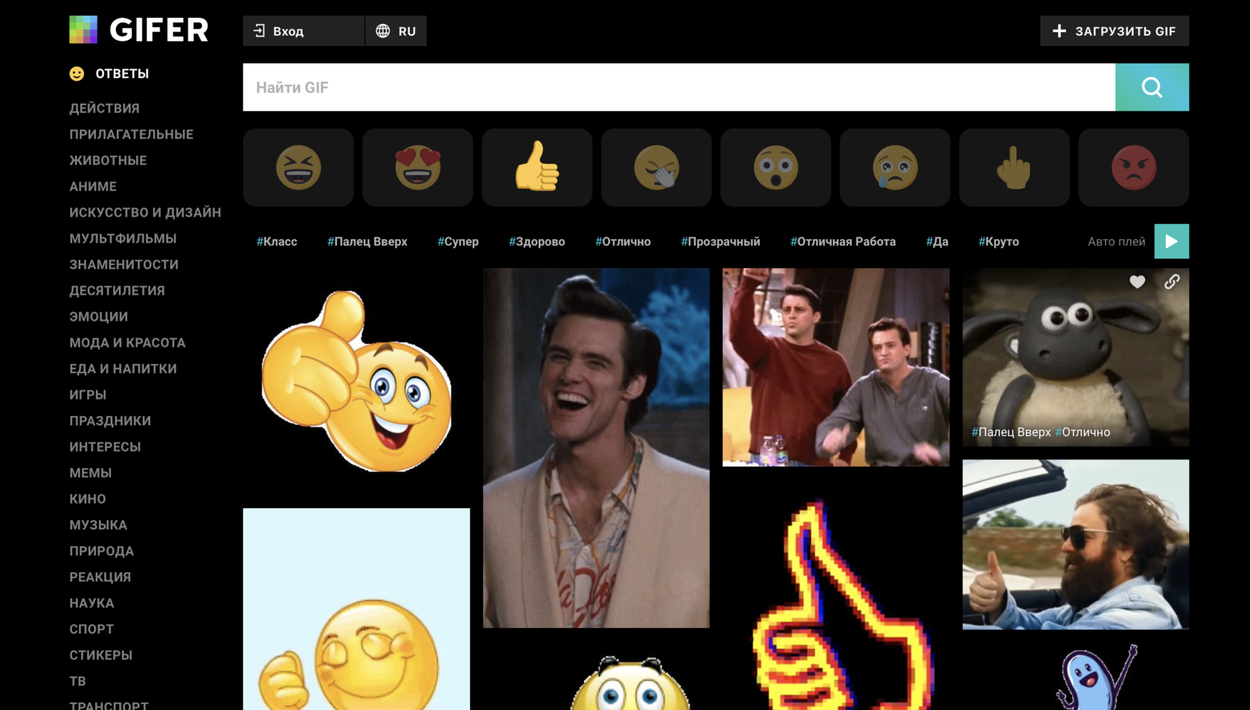
Task: Open the two men thumbs up GIF
Action: pos(836,368)
